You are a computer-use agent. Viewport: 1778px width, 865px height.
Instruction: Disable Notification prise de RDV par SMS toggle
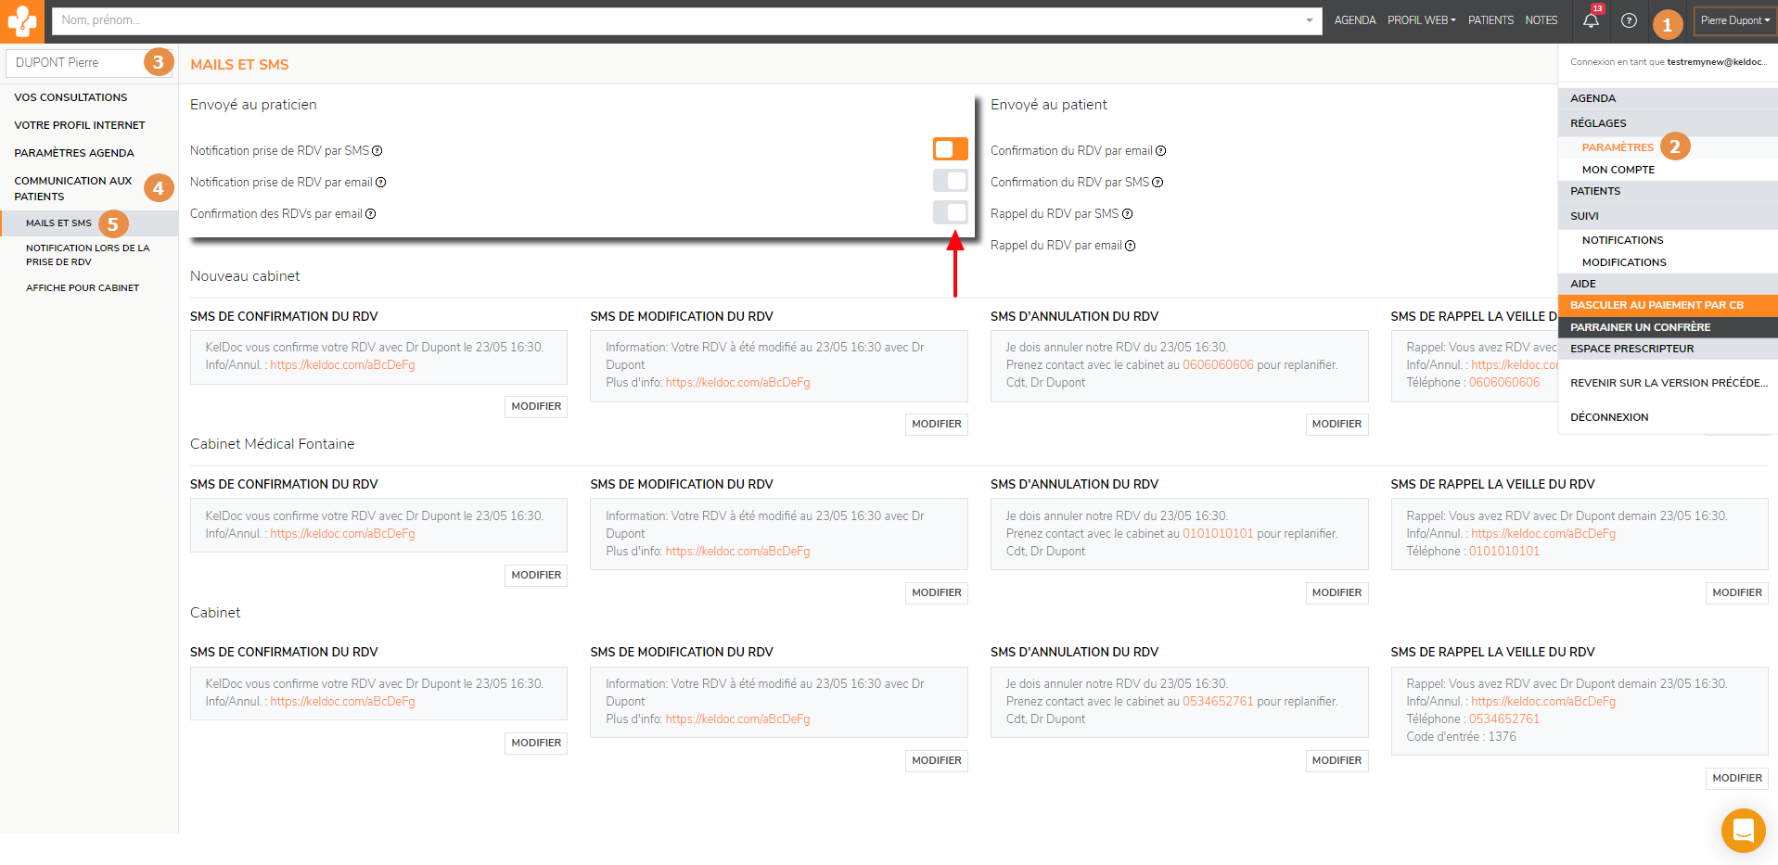point(950,149)
